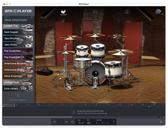Select the Metal Essentials expansion

[18, 76]
